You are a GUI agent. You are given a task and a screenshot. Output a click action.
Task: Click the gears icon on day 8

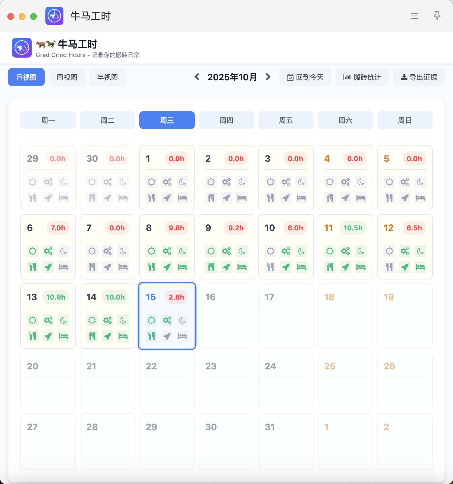point(167,251)
